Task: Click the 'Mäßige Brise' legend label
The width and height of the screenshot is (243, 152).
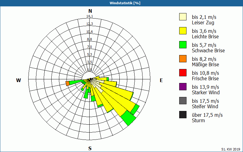Action: click(206, 64)
